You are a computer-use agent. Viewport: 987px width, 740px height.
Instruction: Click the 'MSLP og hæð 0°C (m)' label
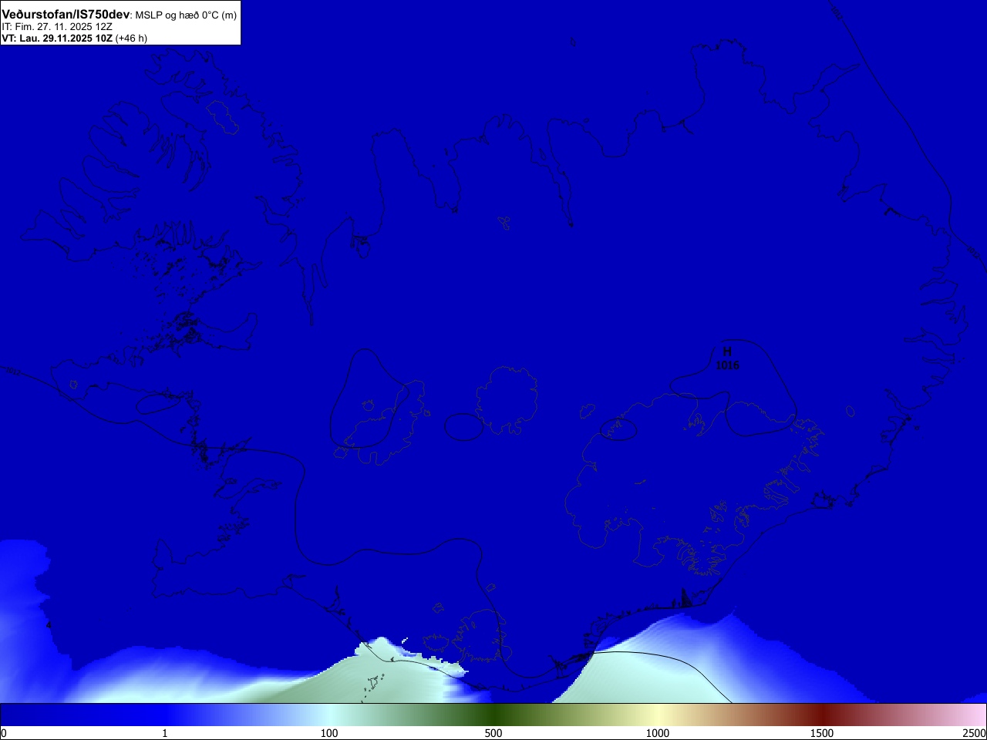[x=186, y=15]
